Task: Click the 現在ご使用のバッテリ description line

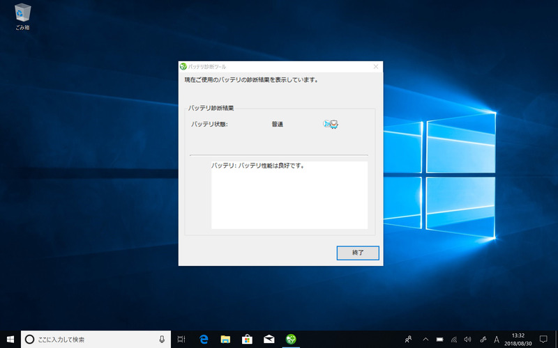Action: pyautogui.click(x=251, y=80)
